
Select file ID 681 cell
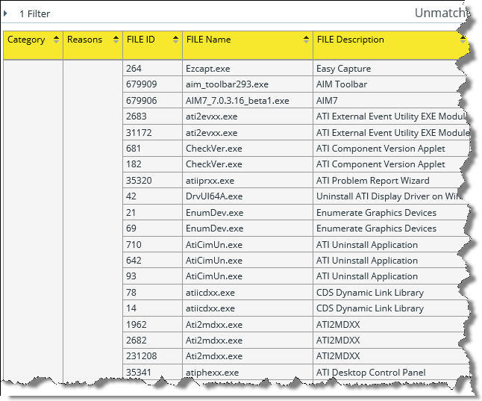[152, 149]
